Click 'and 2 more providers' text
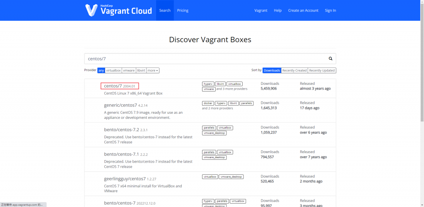The image size is (424, 207). 217,108
